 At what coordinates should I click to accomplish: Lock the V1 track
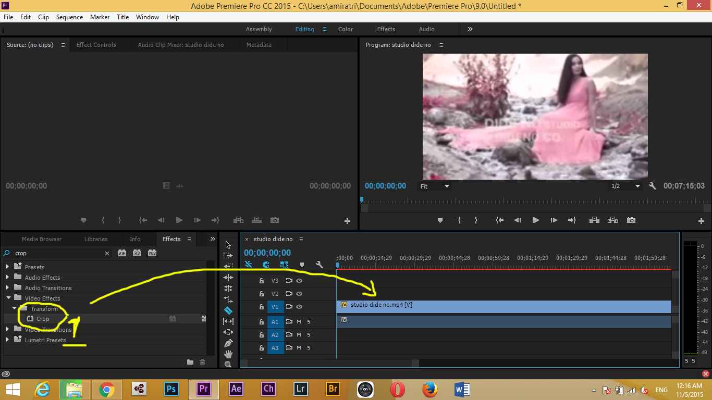262,307
